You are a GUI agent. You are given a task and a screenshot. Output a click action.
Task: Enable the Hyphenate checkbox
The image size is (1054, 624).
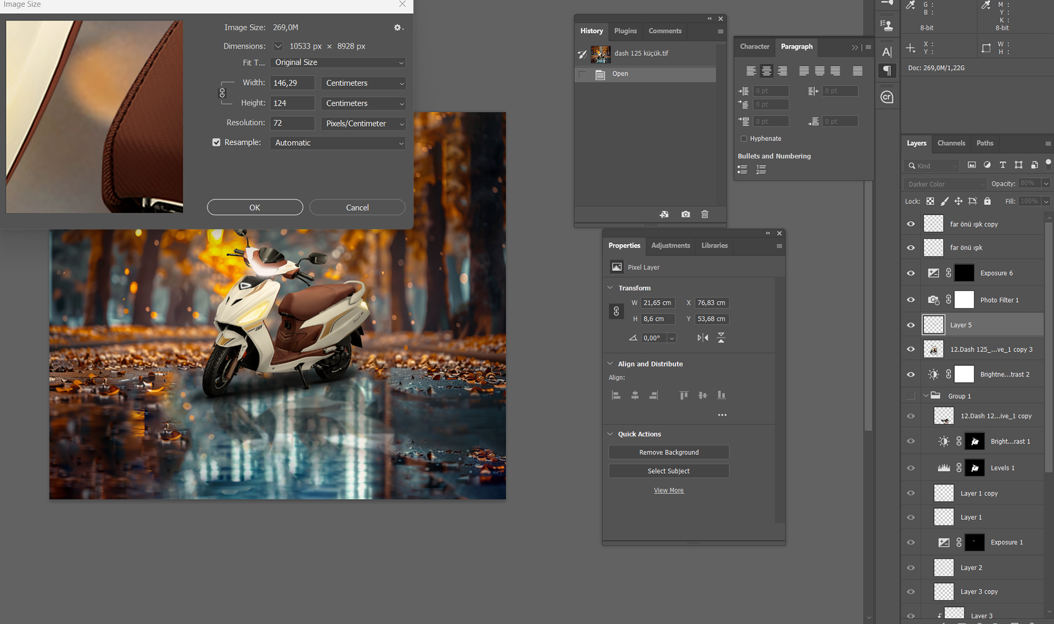pos(744,139)
